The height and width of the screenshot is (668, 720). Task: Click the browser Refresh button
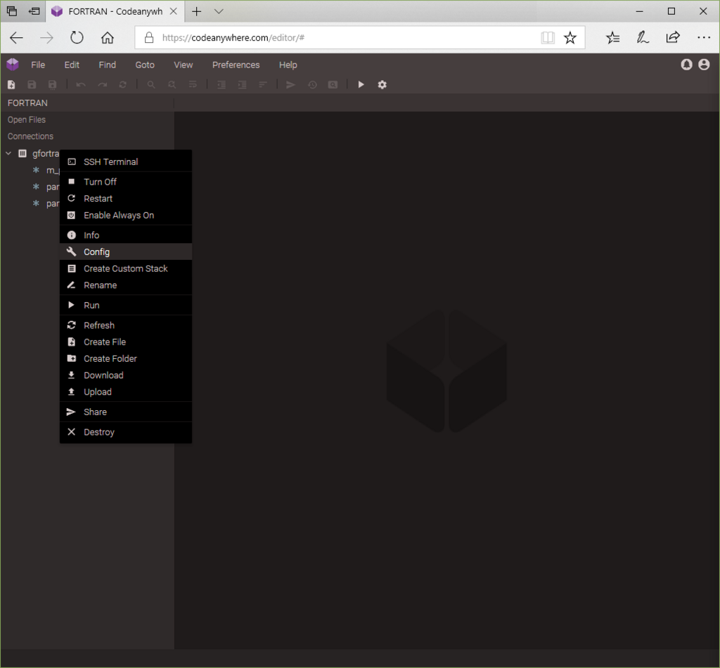click(77, 38)
